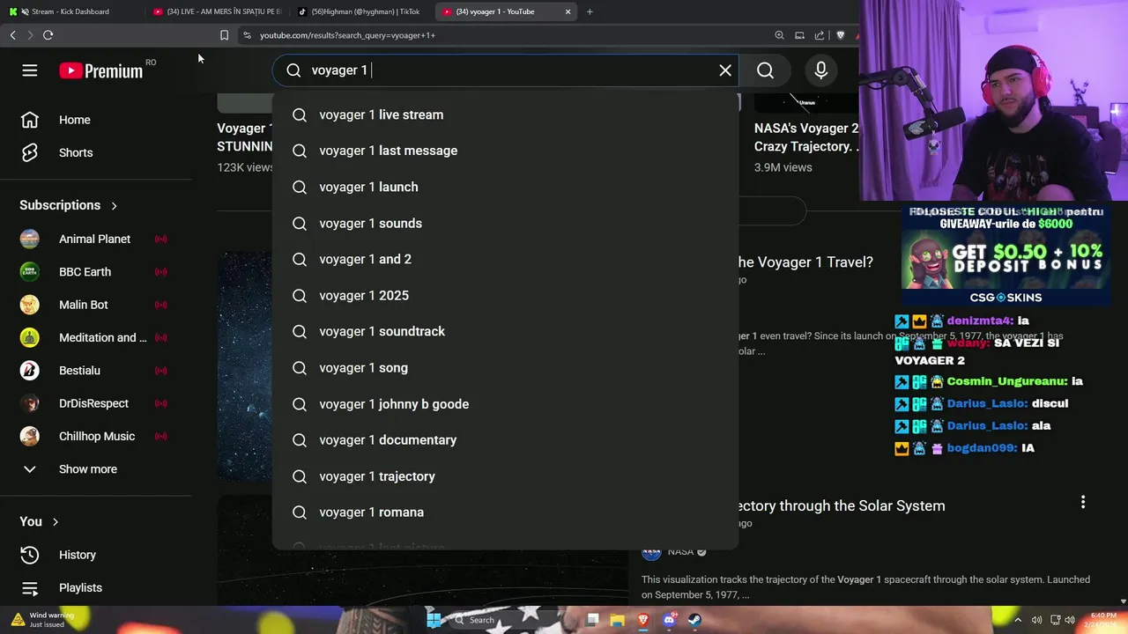This screenshot has width=1128, height=634.
Task: Open the Bestialu channel
Action: pyautogui.click(x=79, y=370)
